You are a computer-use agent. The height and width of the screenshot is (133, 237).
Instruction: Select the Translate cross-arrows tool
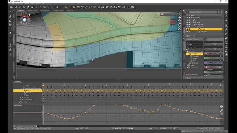(86, 7)
